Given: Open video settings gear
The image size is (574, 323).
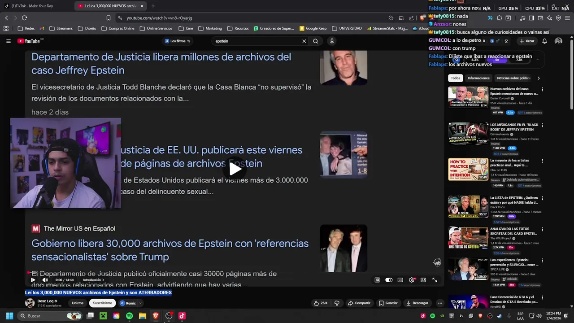Looking at the screenshot, I should pos(412,280).
